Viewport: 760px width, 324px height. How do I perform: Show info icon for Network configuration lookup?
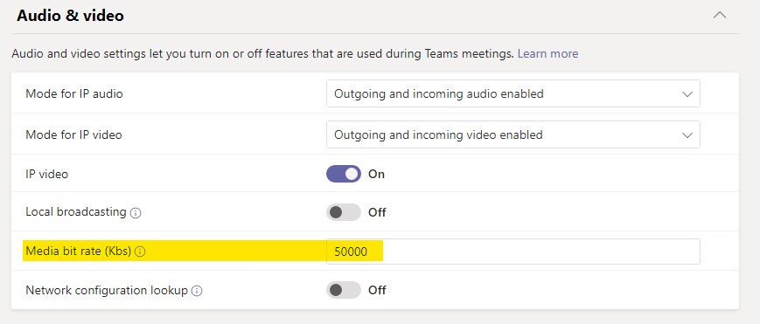tap(197, 291)
